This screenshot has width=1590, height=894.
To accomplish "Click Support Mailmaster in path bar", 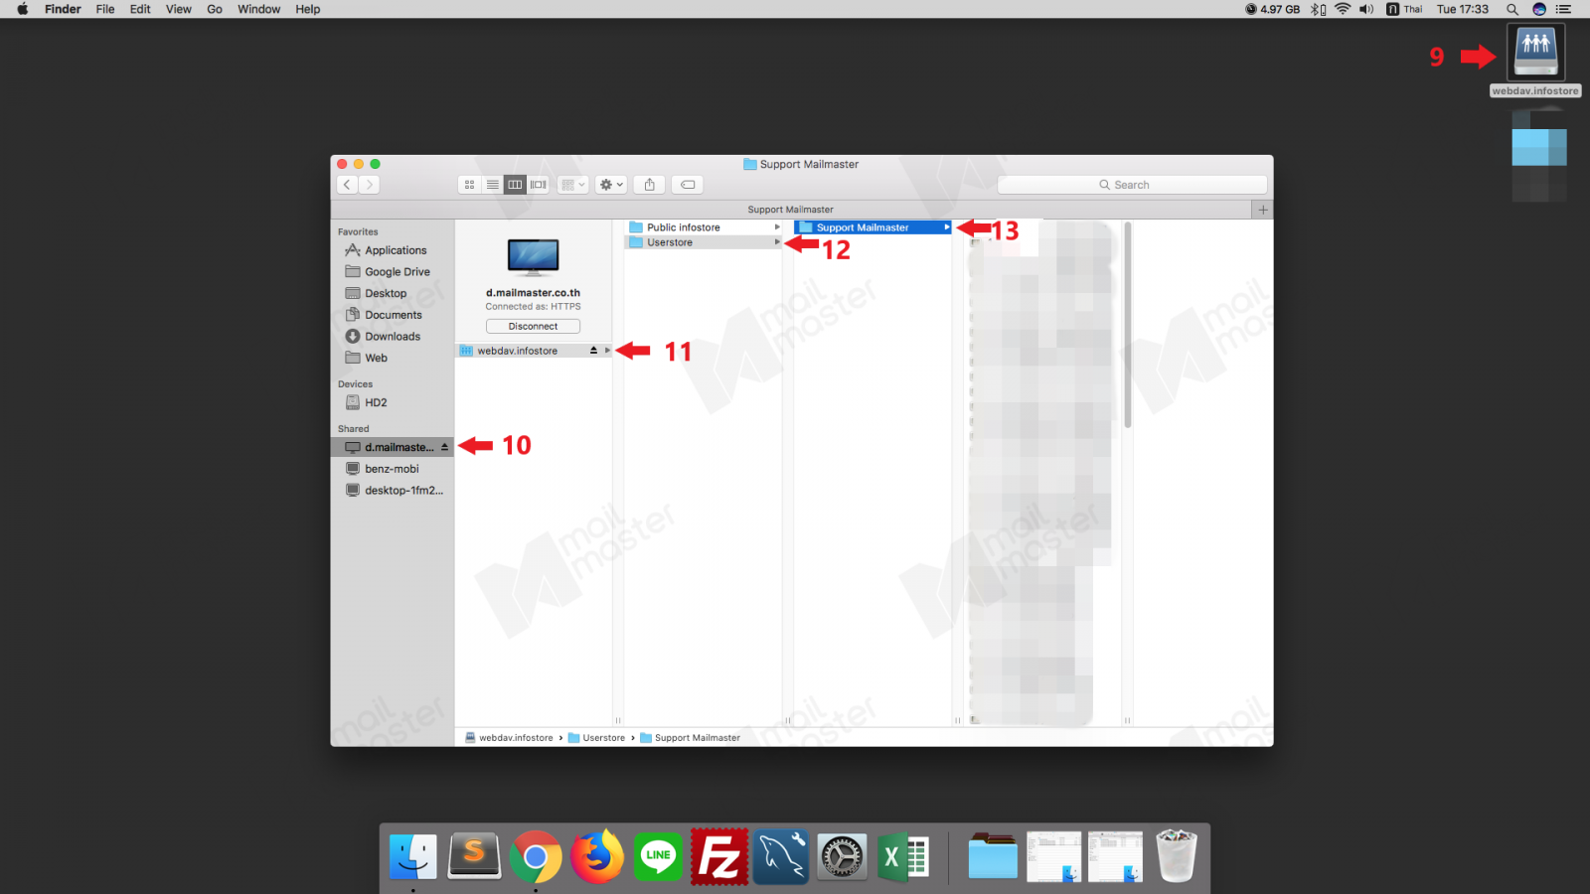I will pos(691,738).
